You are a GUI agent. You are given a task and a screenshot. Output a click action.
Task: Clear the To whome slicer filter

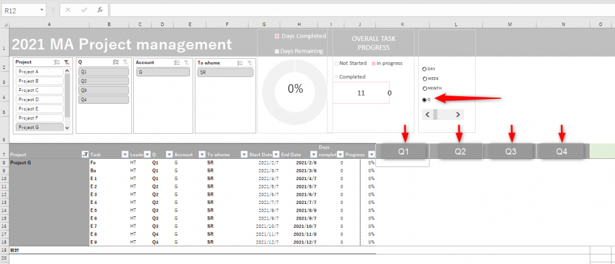pyautogui.click(x=250, y=63)
